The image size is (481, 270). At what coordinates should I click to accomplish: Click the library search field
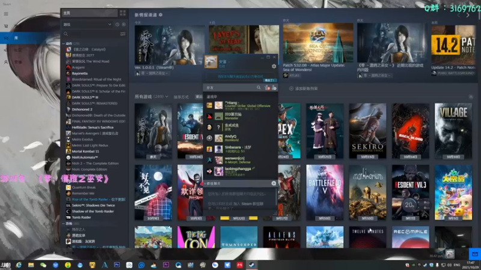pos(92,34)
